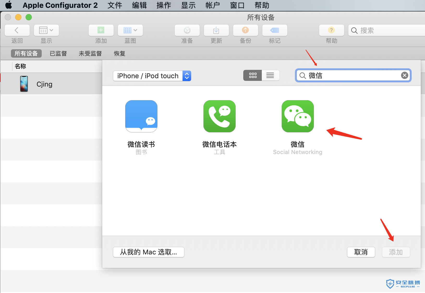Click the 标记 tag toolbar icon

275,30
